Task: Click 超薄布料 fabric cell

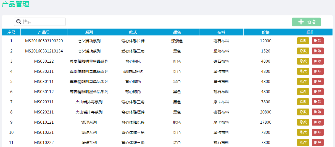Action: [221, 51]
